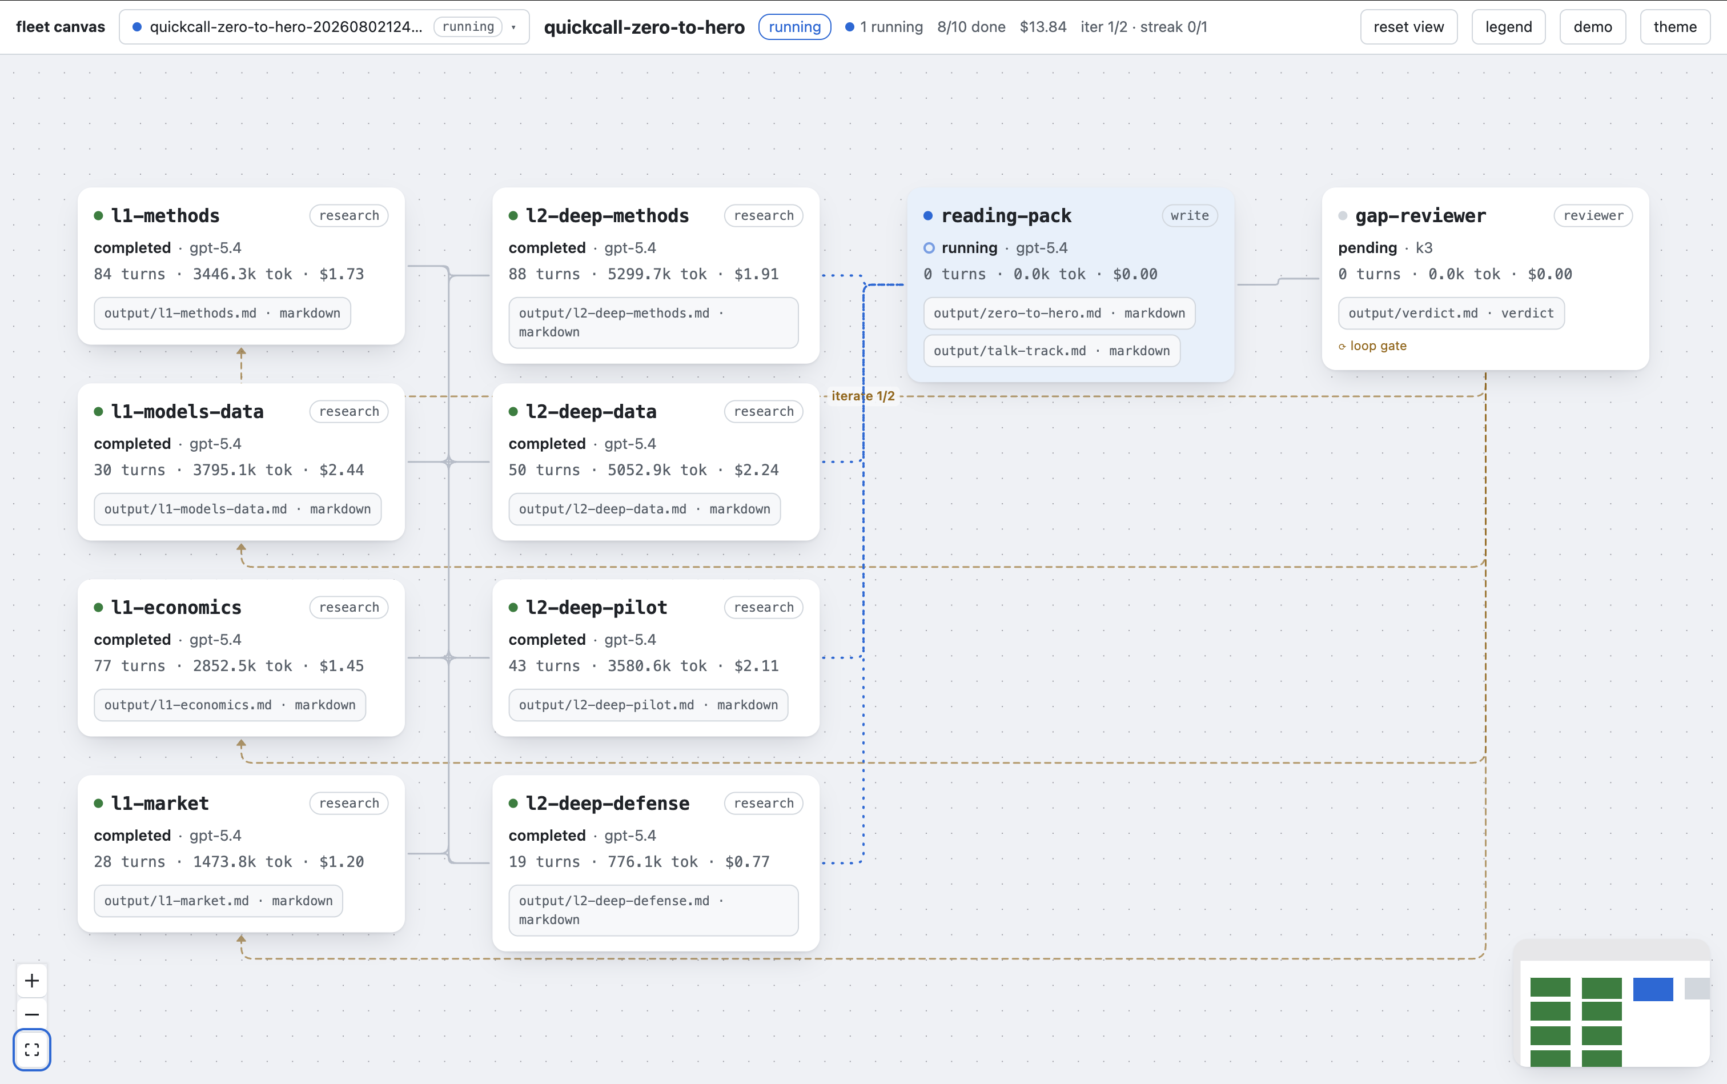Screen dimensions: 1727x1084
Task: Open output/verdict.md verdict chip
Action: [x=1451, y=314]
